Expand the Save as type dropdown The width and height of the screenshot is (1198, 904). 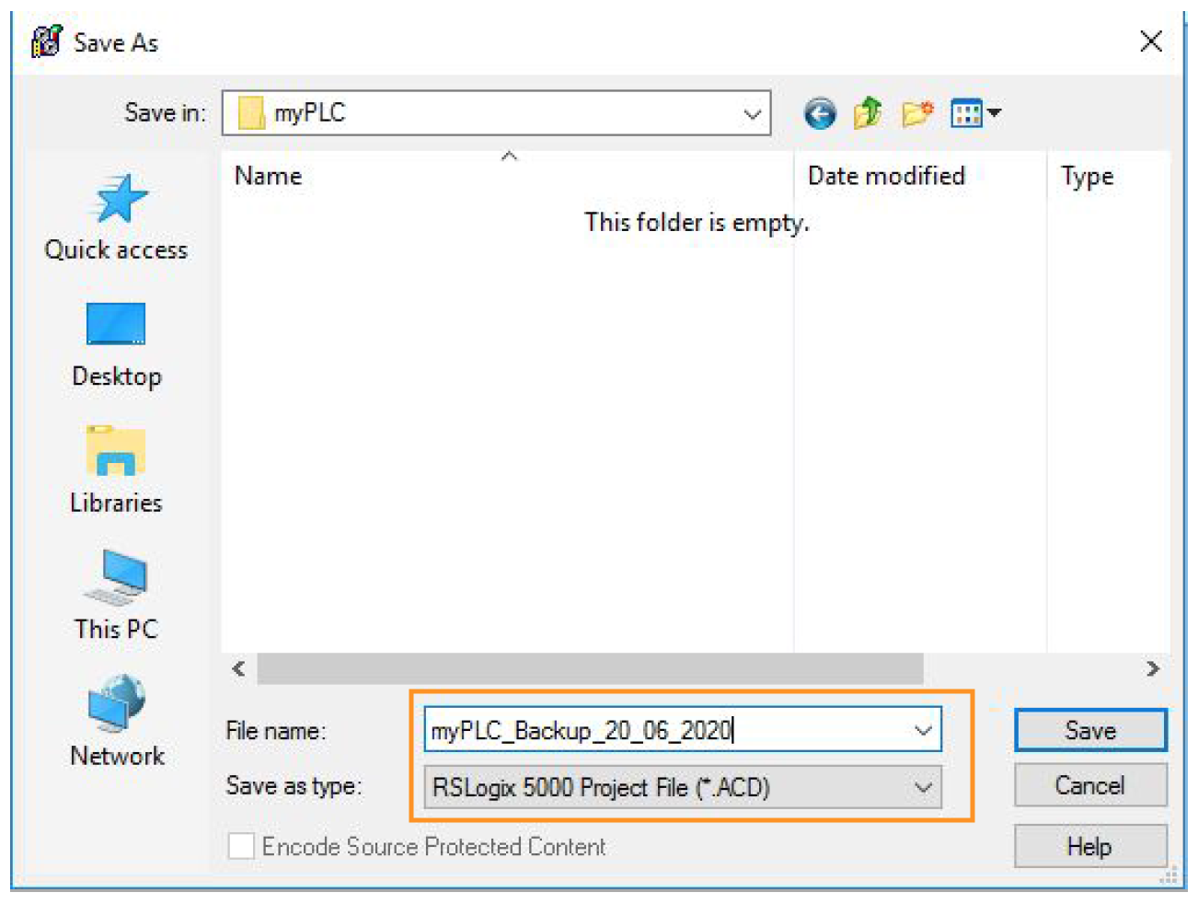[923, 788]
